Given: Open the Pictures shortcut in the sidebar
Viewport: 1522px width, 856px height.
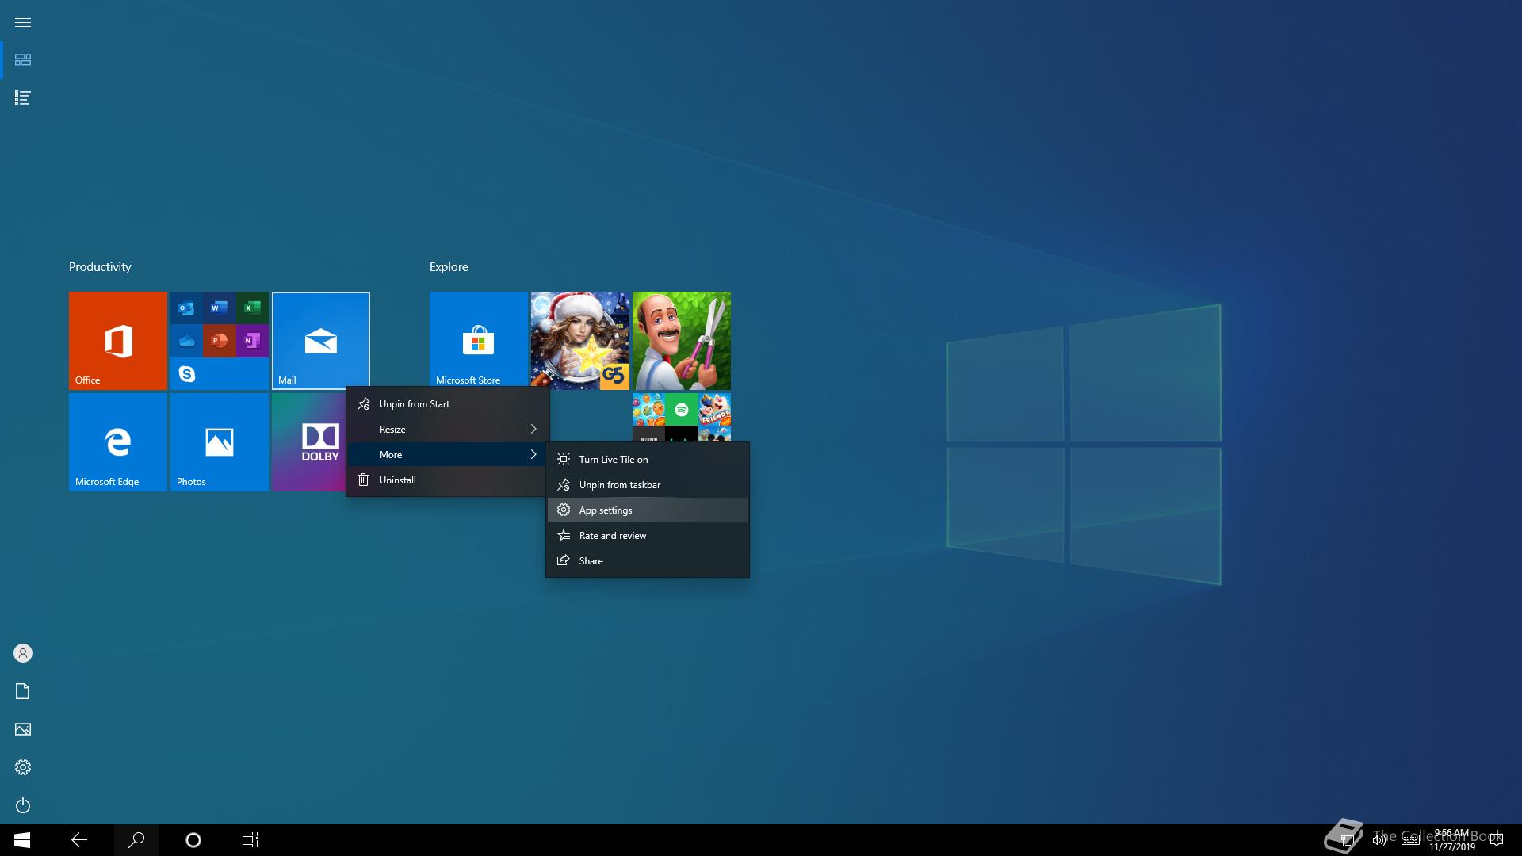Looking at the screenshot, I should 23,729.
